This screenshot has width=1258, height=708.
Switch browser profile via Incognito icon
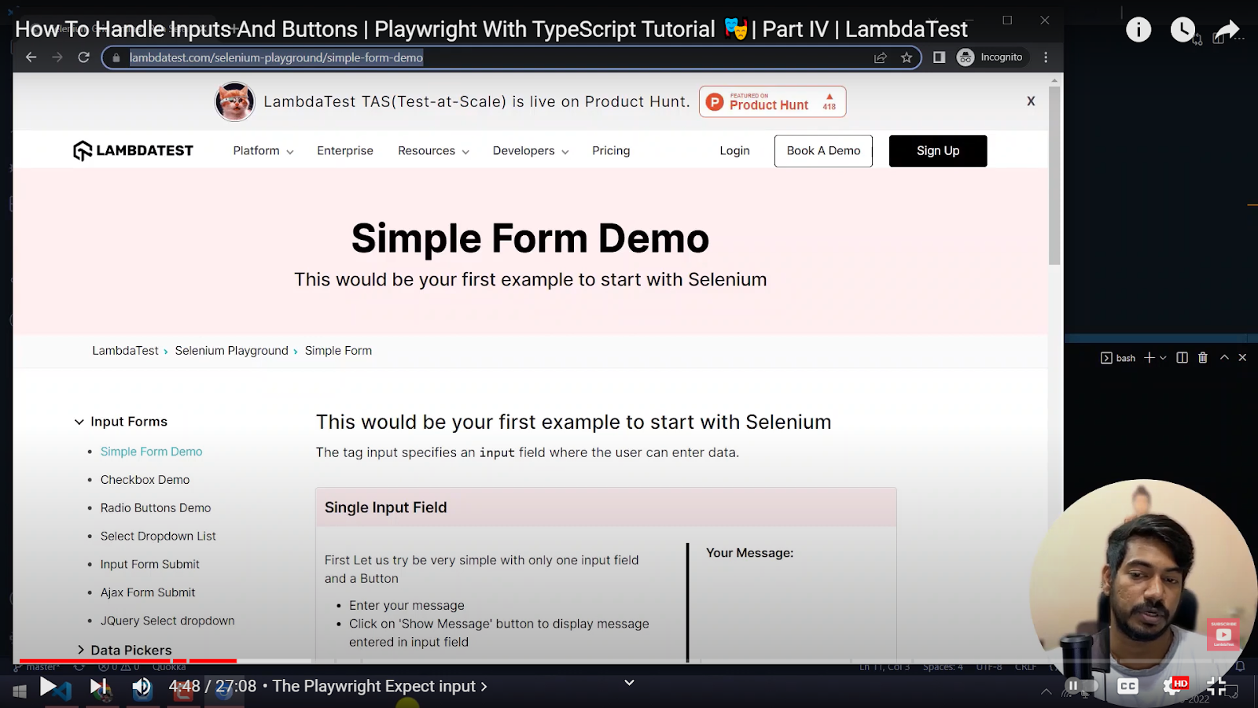965,57
